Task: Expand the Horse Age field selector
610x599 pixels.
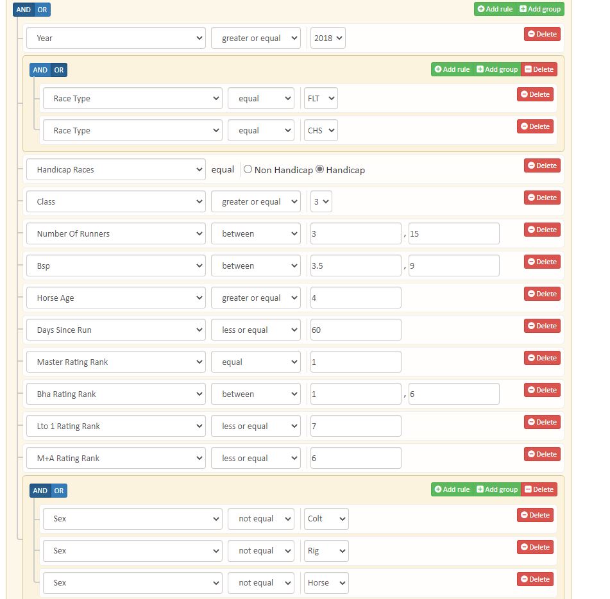Action: click(x=115, y=298)
